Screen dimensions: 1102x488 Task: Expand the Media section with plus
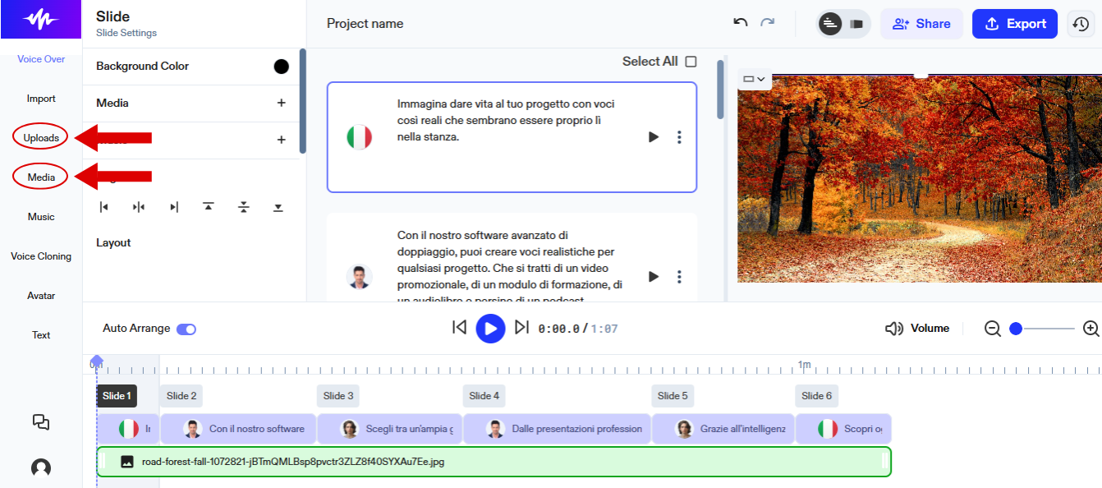click(x=281, y=103)
